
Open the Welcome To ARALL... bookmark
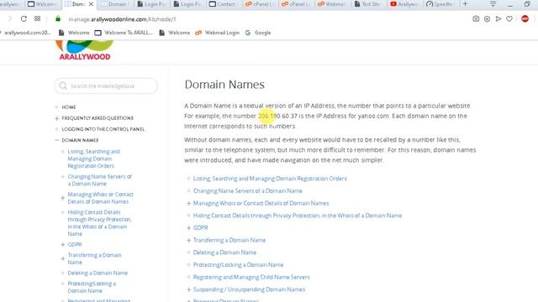[x=124, y=33]
